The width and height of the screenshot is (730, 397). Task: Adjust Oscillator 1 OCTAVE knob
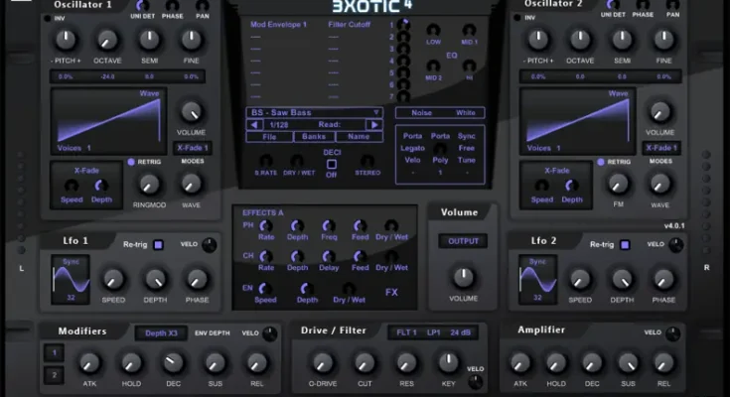(x=107, y=41)
